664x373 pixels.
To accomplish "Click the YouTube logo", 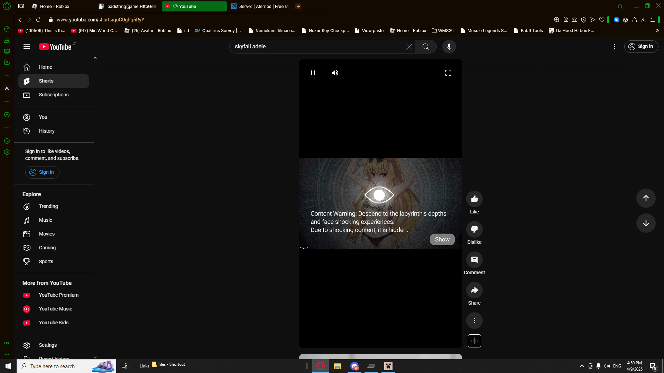I will [55, 47].
